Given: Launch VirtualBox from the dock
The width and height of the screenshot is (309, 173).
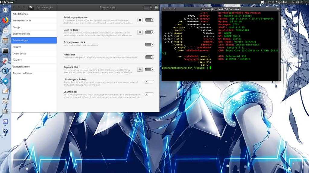Looking at the screenshot, I should coord(5,132).
